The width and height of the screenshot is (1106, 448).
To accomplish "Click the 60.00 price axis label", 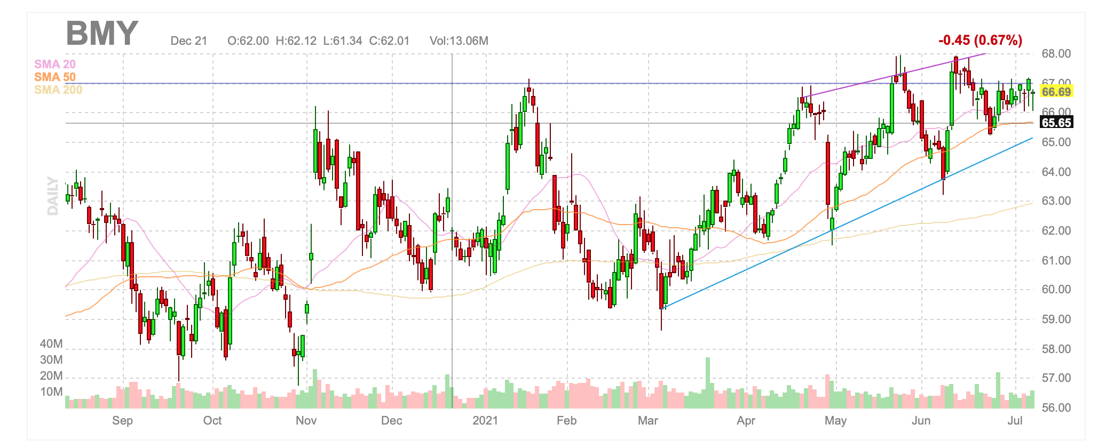I will (1056, 290).
